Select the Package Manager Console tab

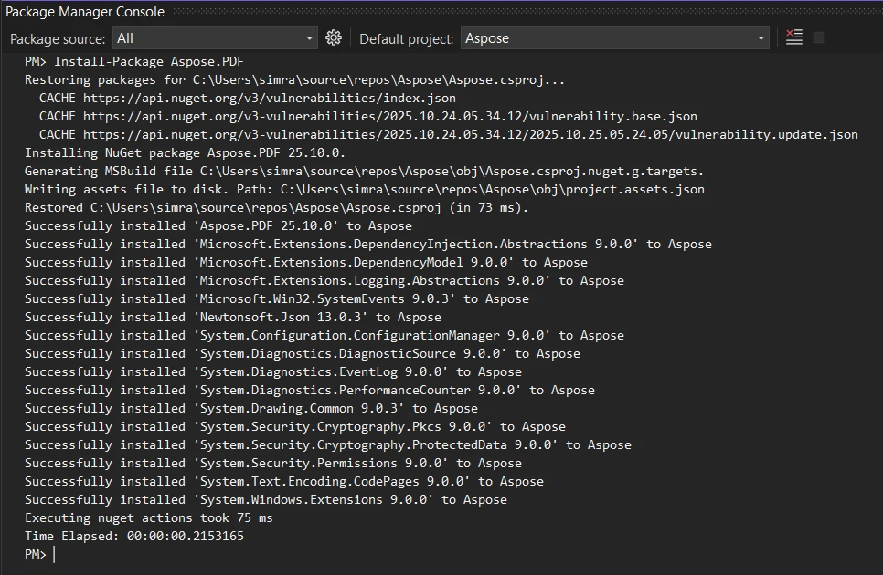click(85, 12)
